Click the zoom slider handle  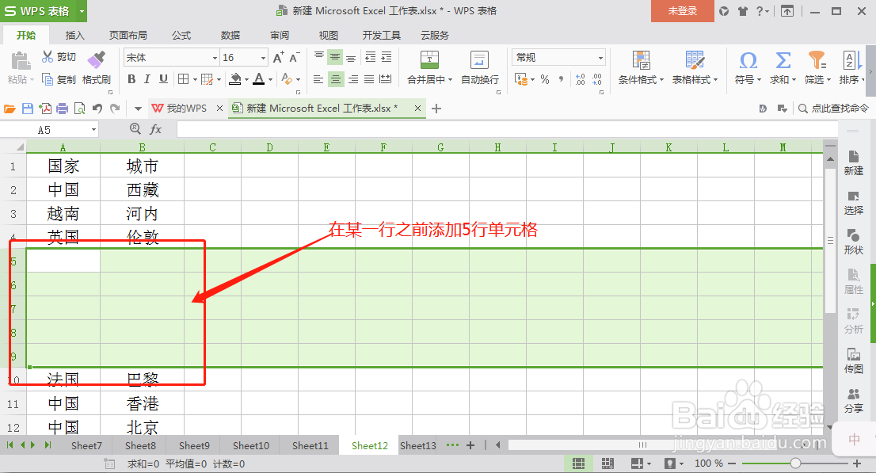click(x=795, y=463)
